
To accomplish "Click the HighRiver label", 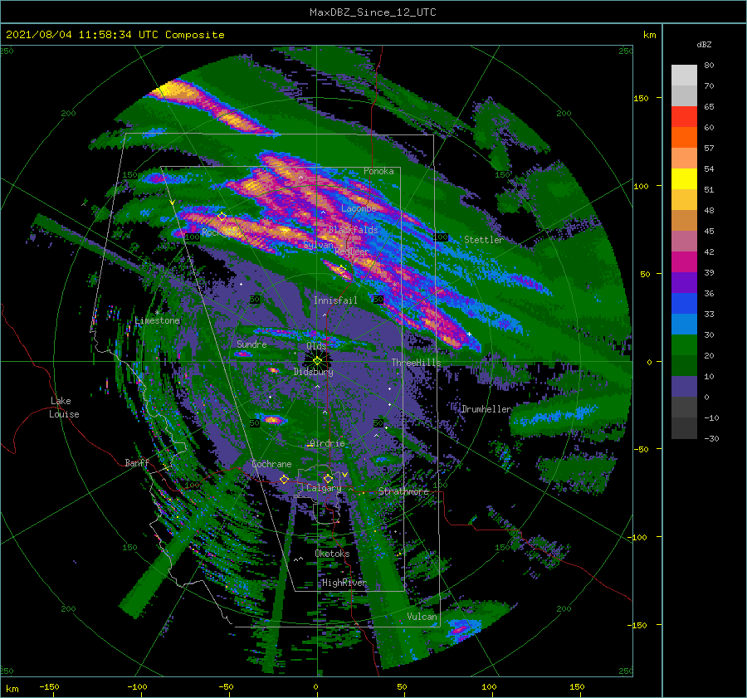I will click(x=344, y=583).
